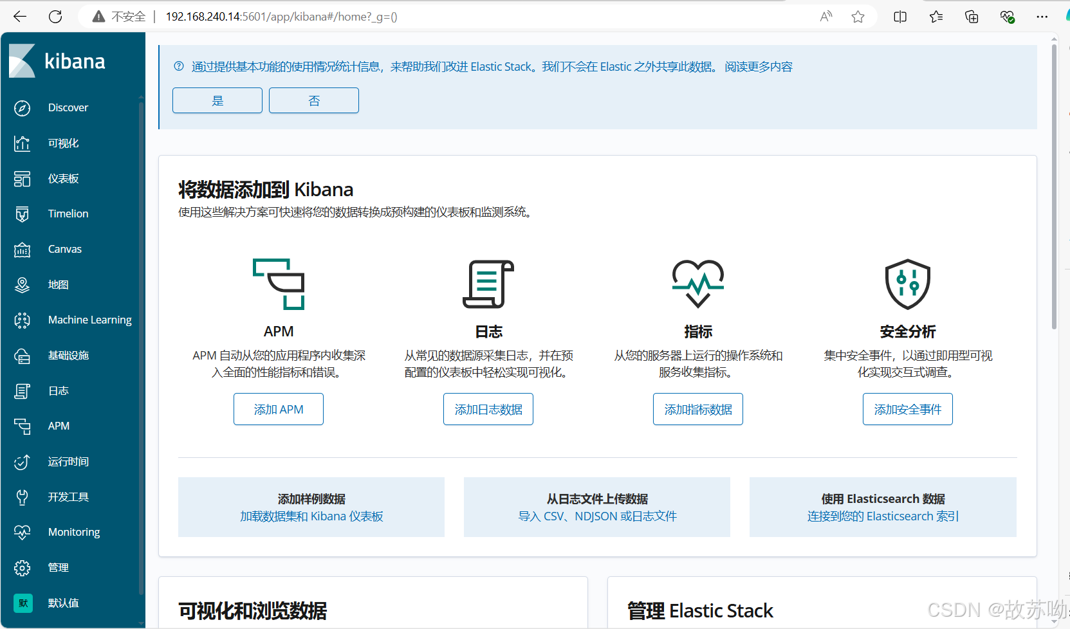Click the 安全分析 shield illustration icon
The height and width of the screenshot is (629, 1070).
point(908,284)
